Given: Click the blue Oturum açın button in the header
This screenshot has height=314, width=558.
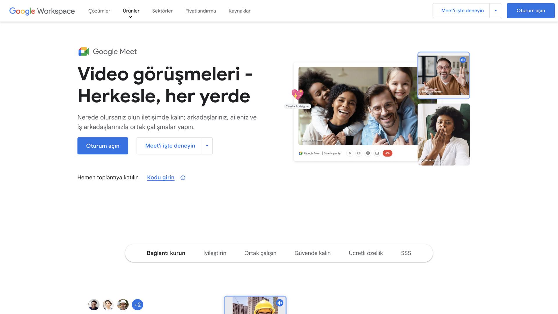Looking at the screenshot, I should tap(530, 10).
